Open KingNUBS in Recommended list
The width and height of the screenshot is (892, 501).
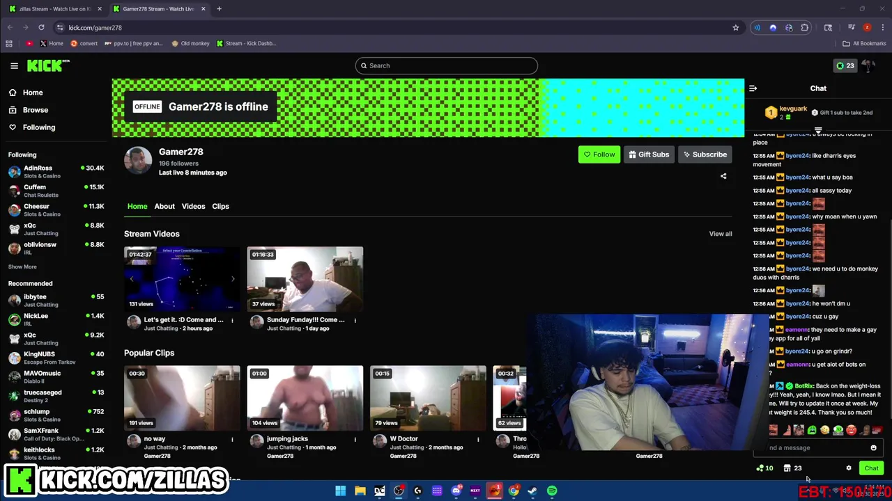coord(56,358)
